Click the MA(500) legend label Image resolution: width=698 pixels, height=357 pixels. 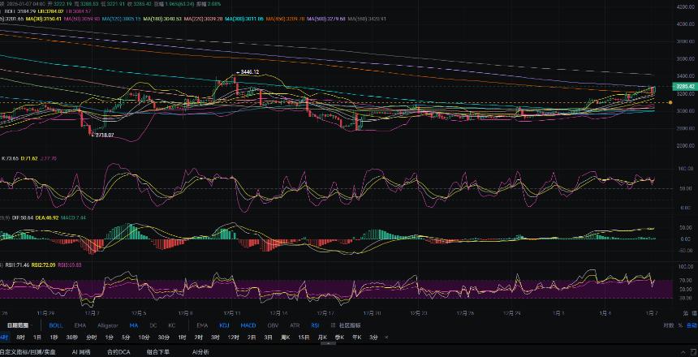coord(327,19)
